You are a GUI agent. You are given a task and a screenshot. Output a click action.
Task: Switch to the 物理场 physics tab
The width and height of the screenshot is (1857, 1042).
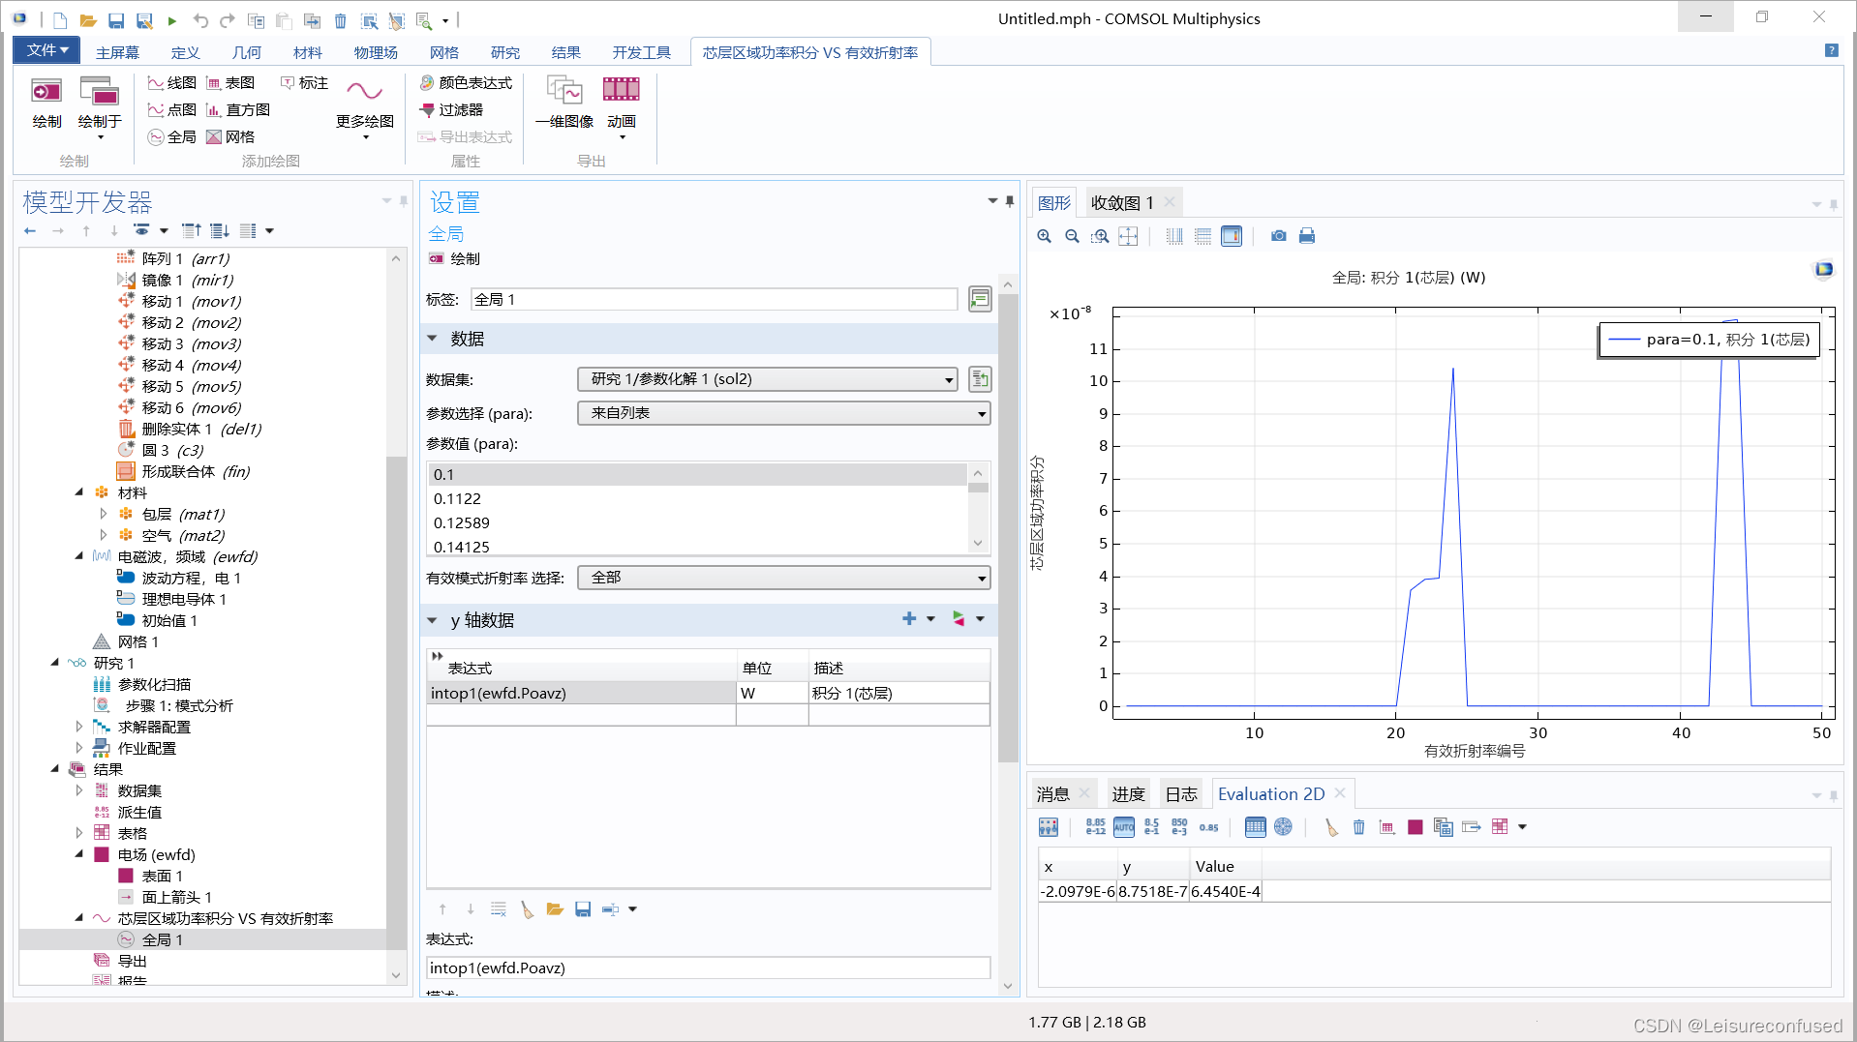pos(376,52)
